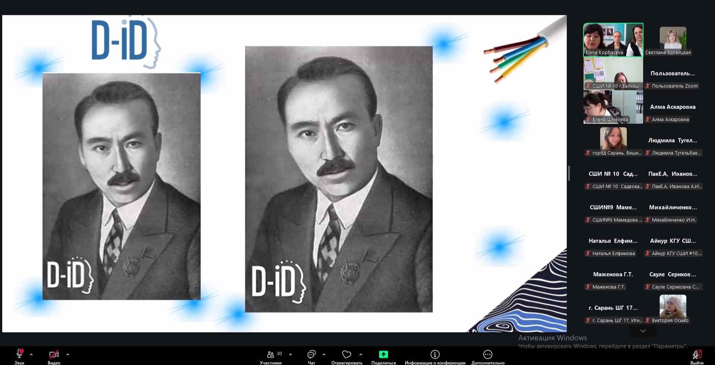
Task: Click the green Поделиться share screen icon
Action: [x=383, y=355]
